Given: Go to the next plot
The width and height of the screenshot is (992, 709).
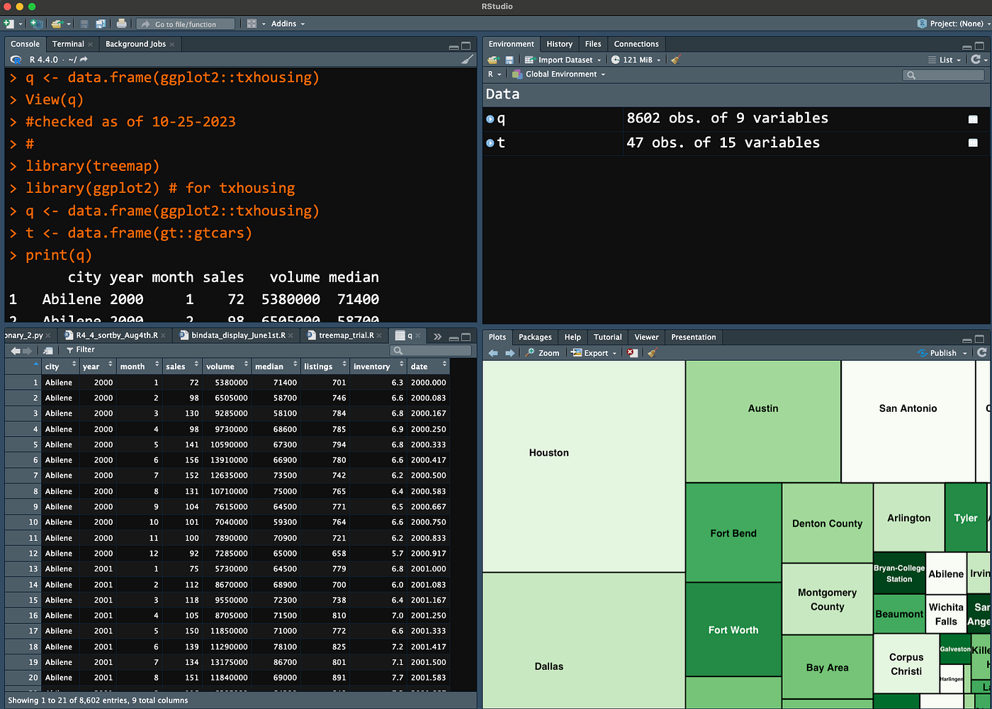Looking at the screenshot, I should [509, 353].
